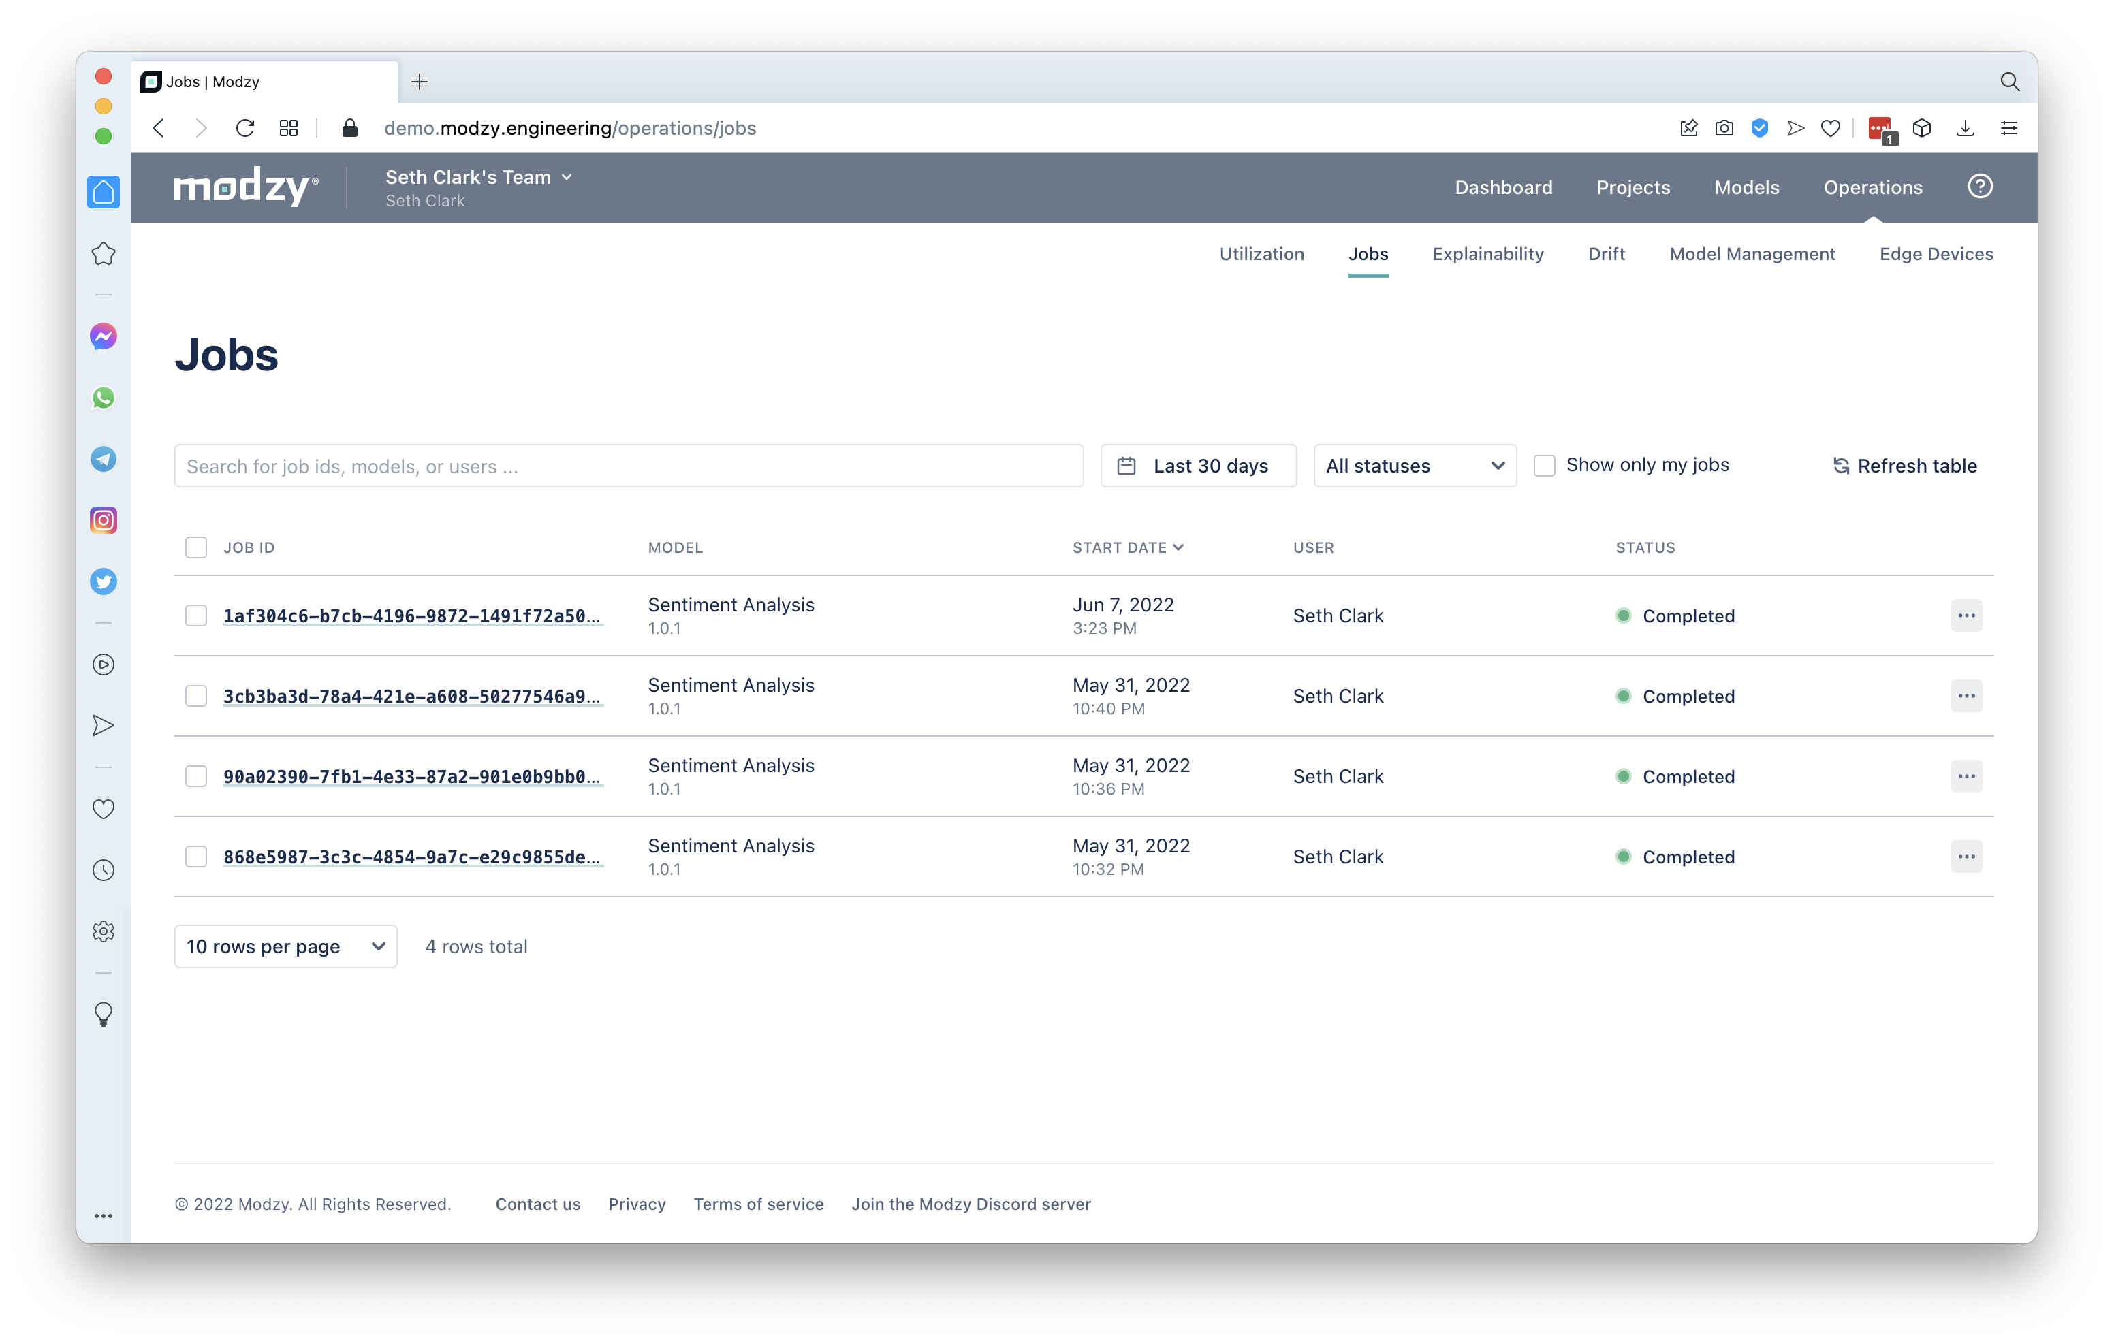Check the select-all jobs header checkbox
The width and height of the screenshot is (2114, 1344).
[195, 548]
